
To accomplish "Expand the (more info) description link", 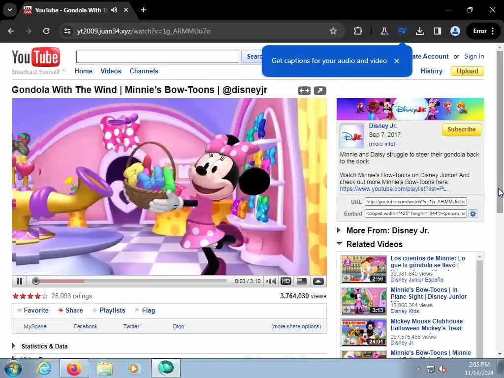I will click(x=382, y=144).
